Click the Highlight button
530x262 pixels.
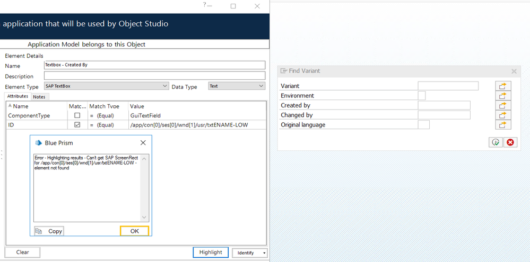pos(211,252)
